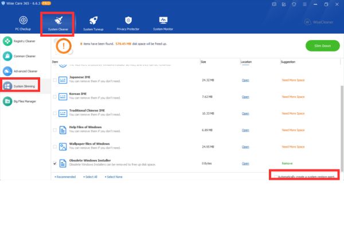344x229 pixels.
Task: Click Need More Space beside Japanese IME
Action: tap(293, 80)
